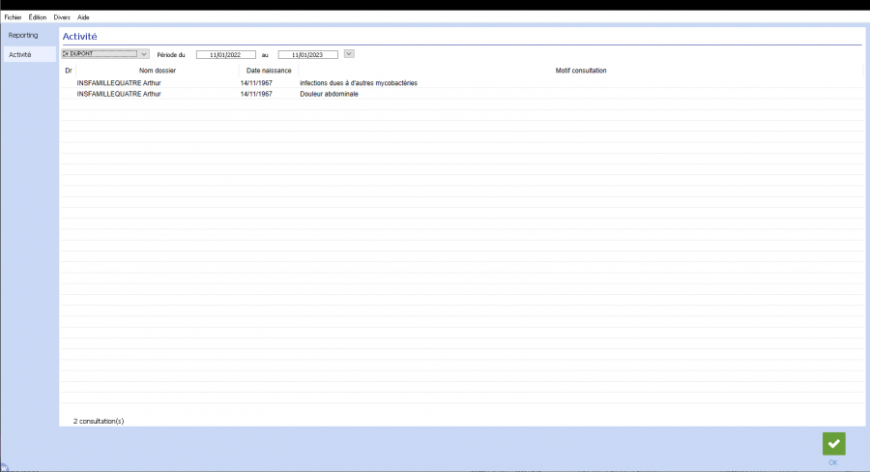Click motif 'infections dues à d'autres mycobactéries'

click(x=359, y=83)
